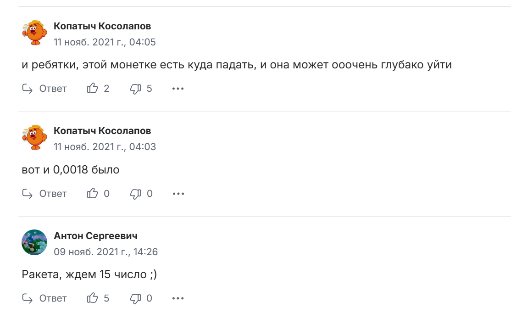Screen dimensions: 511x319
Task: Dislike the comment about монетке падать
Action: click(x=136, y=89)
